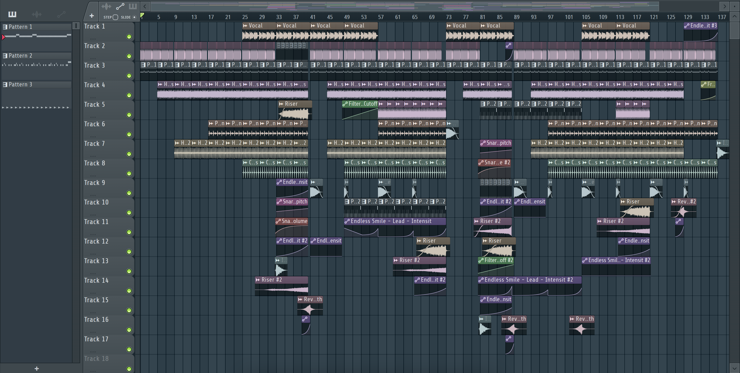Click the piano-roll icon of Pattern 2
Screen dimensions: 740x373
5,56
